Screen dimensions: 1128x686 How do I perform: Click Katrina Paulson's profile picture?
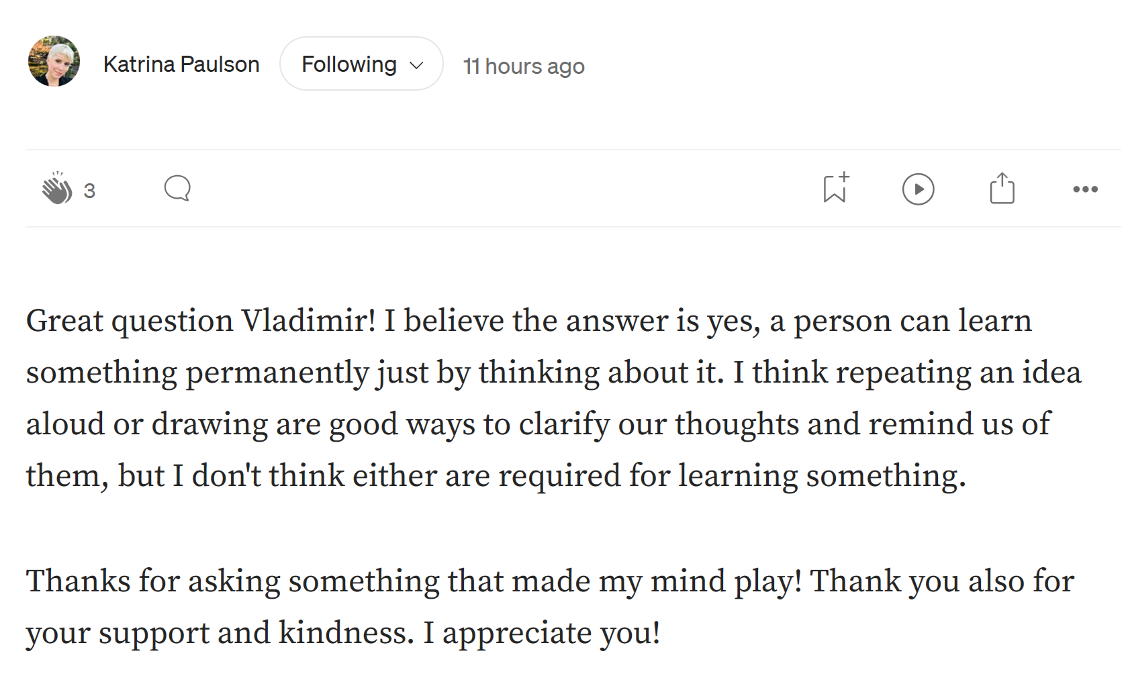click(54, 63)
